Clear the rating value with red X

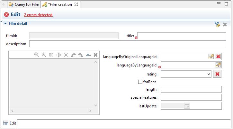pos(217,74)
